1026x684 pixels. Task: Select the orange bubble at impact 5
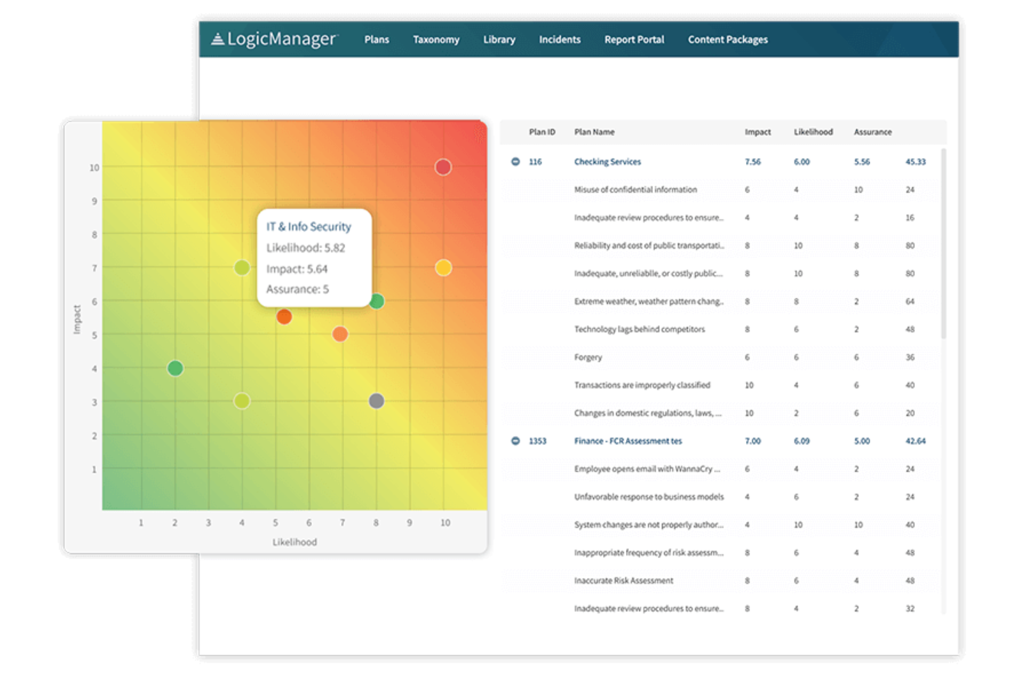[x=340, y=334]
